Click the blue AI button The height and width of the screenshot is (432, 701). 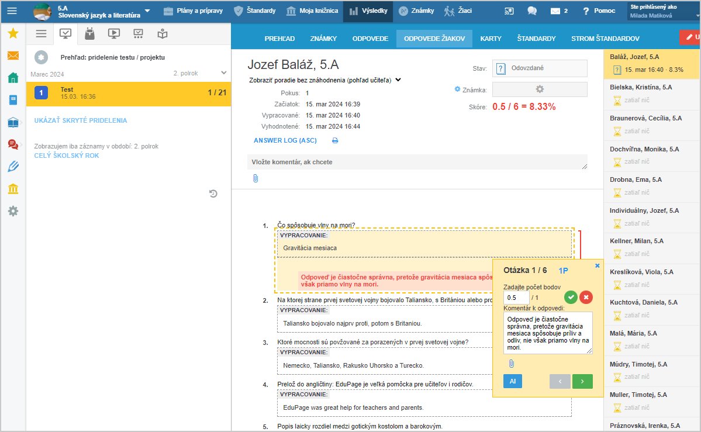(512, 381)
